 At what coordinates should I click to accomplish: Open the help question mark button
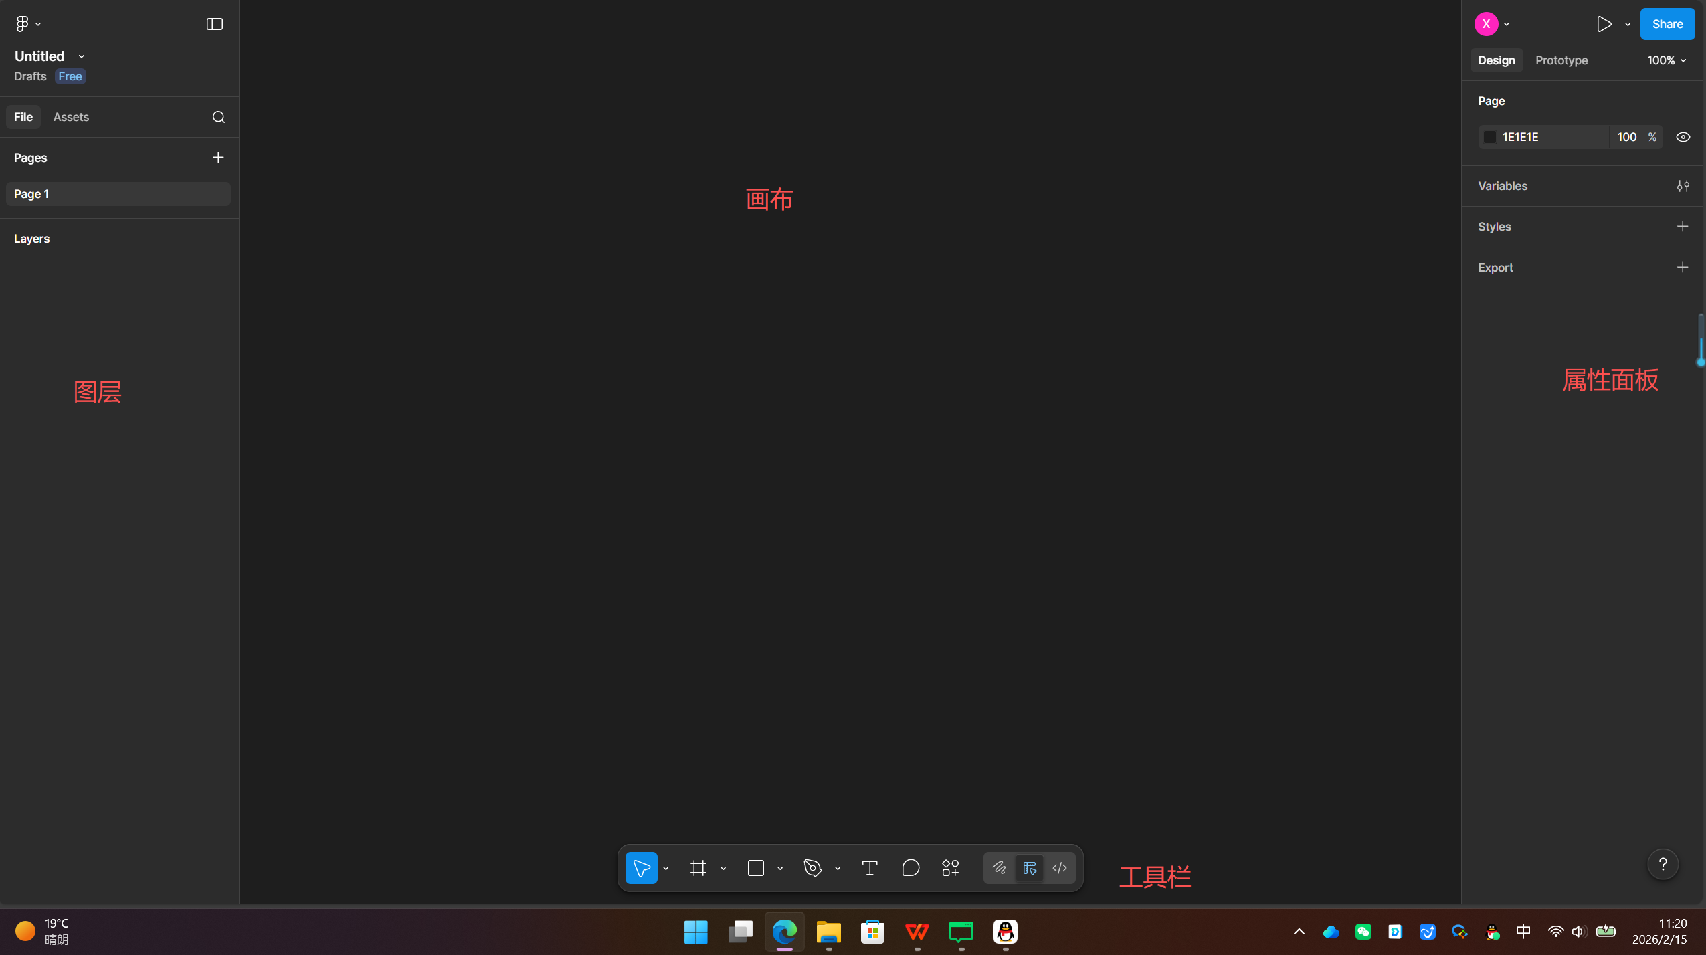click(x=1663, y=864)
